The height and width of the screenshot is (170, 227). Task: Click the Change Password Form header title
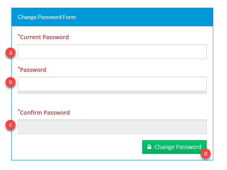47,17
